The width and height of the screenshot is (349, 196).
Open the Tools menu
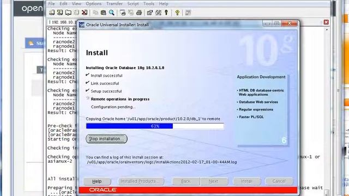coord(149,4)
